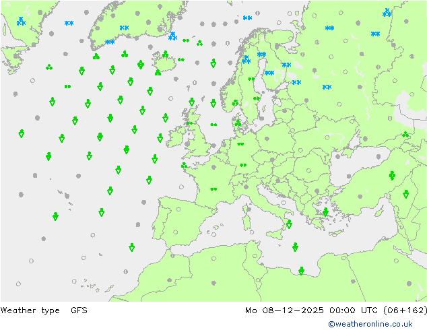The width and height of the screenshot is (427, 330).
Task: Click rain symbol west of Gibraltar in Atlantic
Action: coord(132,247)
